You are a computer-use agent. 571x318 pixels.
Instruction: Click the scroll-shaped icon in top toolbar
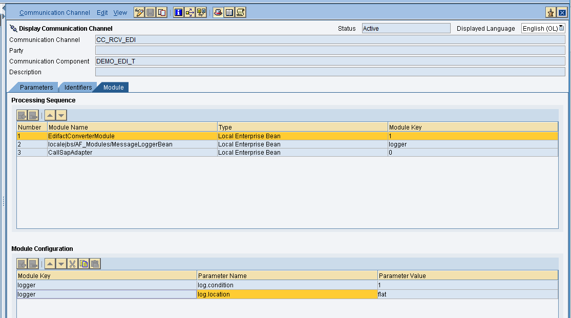[241, 13]
